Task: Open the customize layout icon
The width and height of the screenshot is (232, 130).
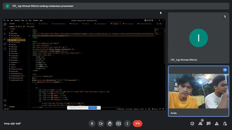Action: click(x=152, y=20)
